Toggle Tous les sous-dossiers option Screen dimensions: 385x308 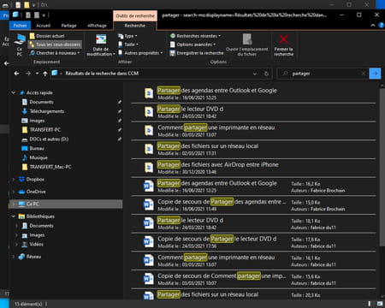(55, 44)
